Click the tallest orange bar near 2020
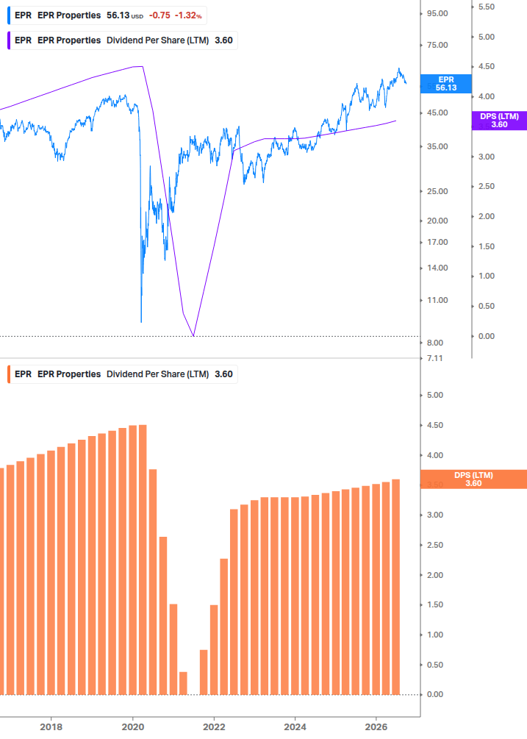Image resolution: width=527 pixels, height=739 pixels. click(143, 560)
